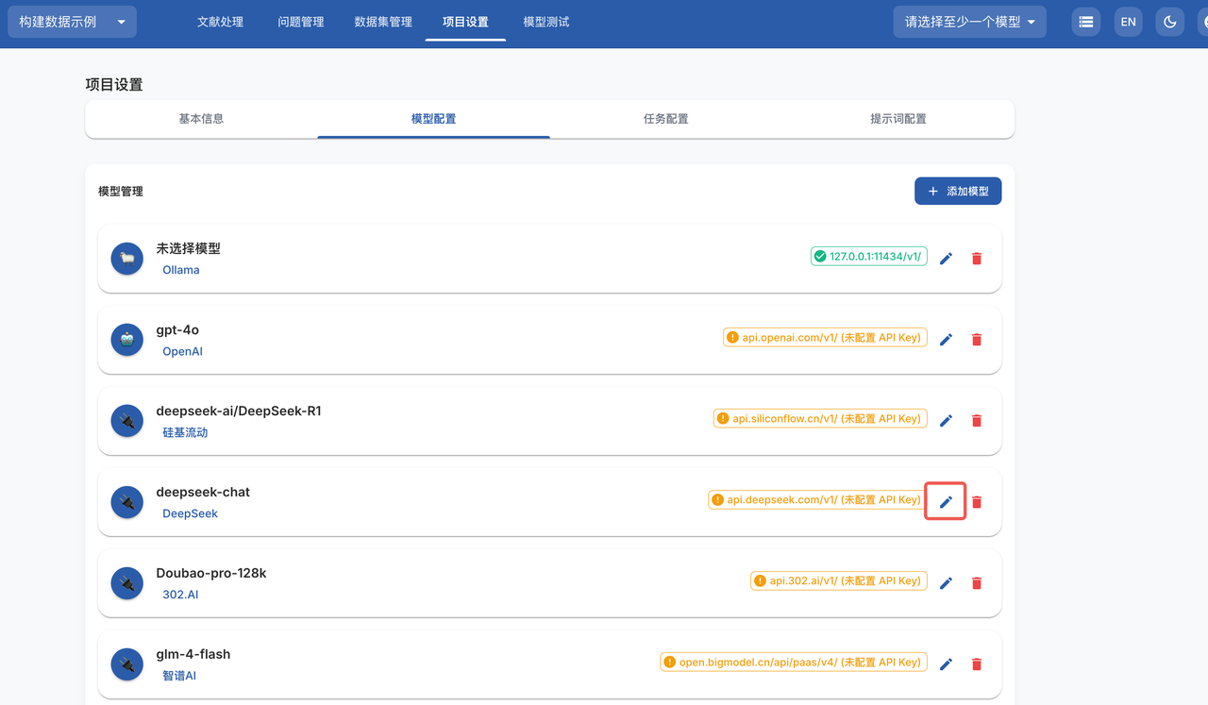
Task: Open 文献处理 in top navigation
Action: point(220,22)
